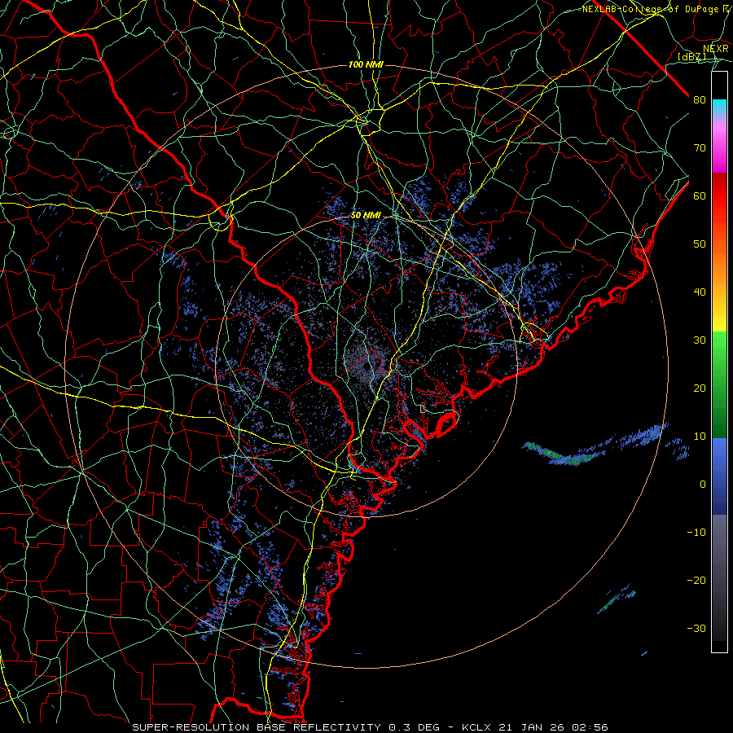Click the KCLX station identifier in the caption
This screenshot has width=733, height=733.
point(476,727)
